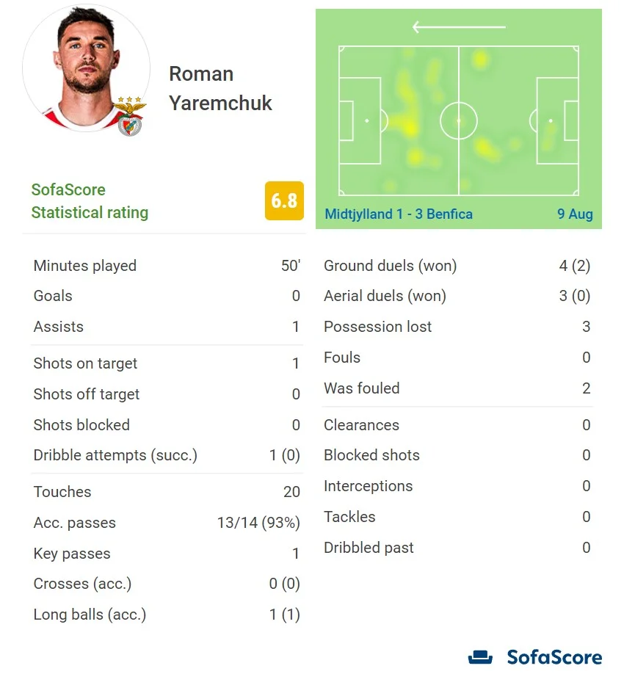Click the yellow 6.8 rating badge
Screen dimensions: 624x674
pos(284,200)
